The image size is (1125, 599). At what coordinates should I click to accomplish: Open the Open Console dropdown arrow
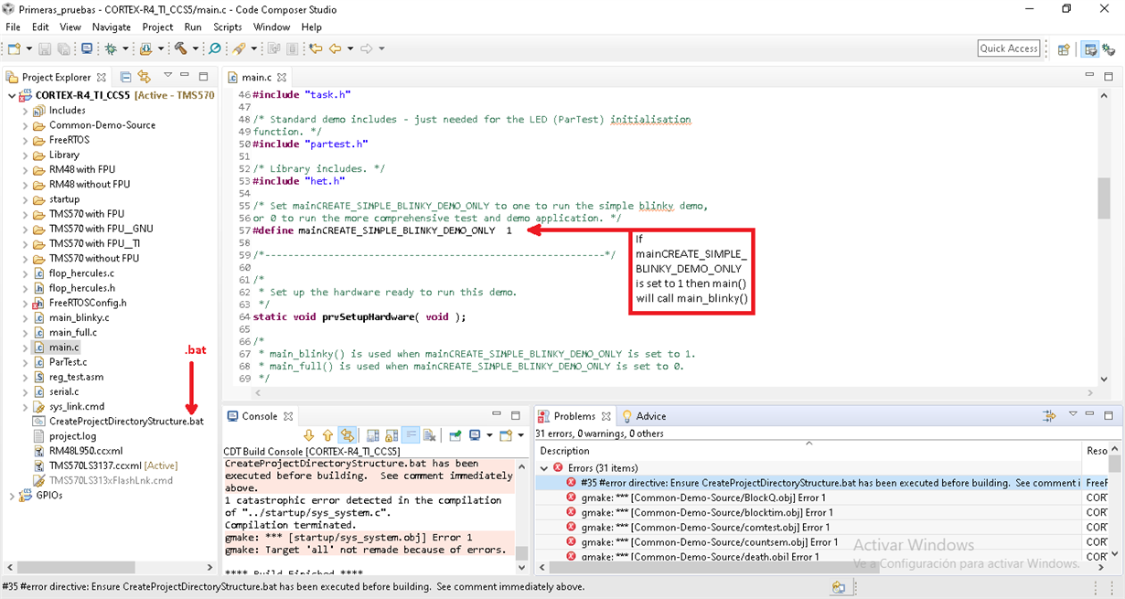tap(520, 435)
